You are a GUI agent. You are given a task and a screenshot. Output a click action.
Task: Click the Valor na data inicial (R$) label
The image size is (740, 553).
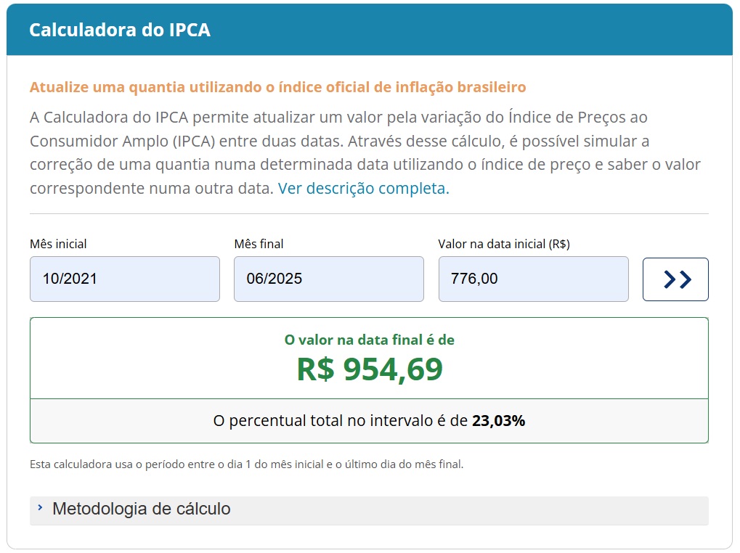(x=503, y=244)
